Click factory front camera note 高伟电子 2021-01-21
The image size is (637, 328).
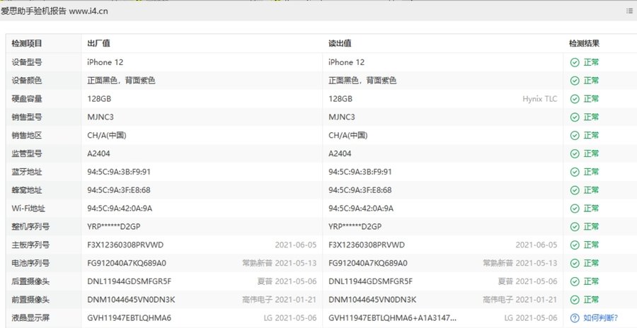pos(279,300)
